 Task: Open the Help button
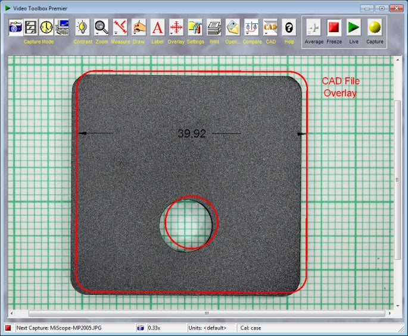(x=289, y=27)
